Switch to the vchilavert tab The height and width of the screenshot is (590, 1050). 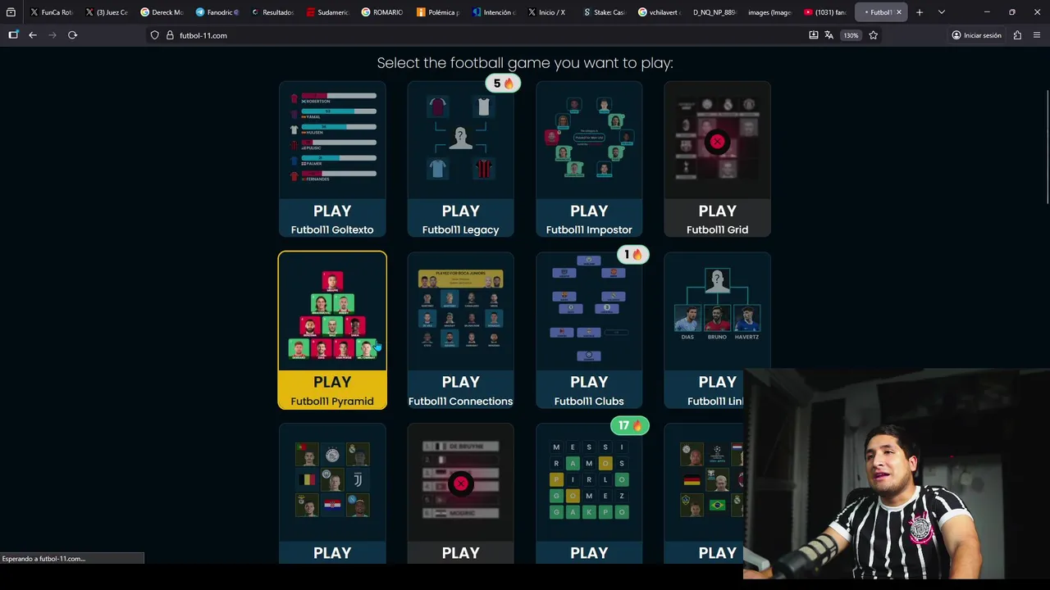(x=658, y=12)
